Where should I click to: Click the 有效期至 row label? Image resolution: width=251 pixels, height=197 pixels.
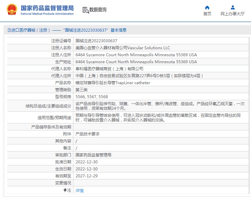click(63, 176)
